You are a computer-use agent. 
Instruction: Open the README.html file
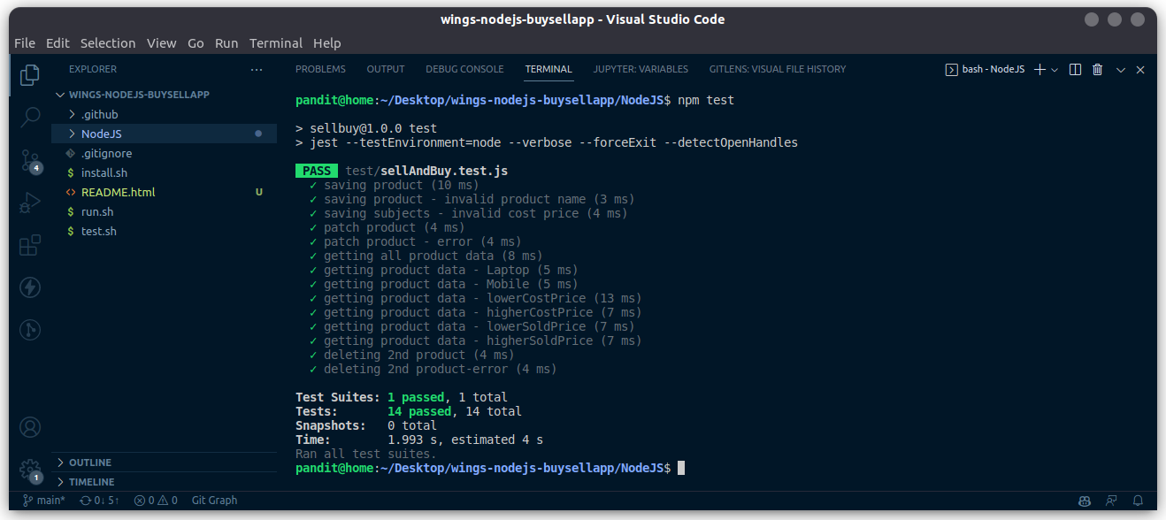164,192
